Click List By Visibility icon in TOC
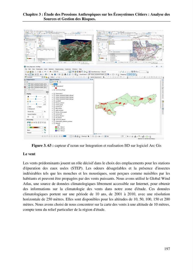 pos(55,82)
